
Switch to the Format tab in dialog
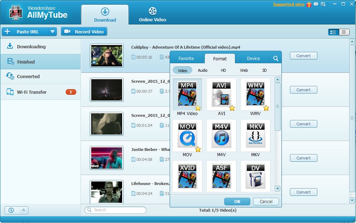(x=220, y=59)
